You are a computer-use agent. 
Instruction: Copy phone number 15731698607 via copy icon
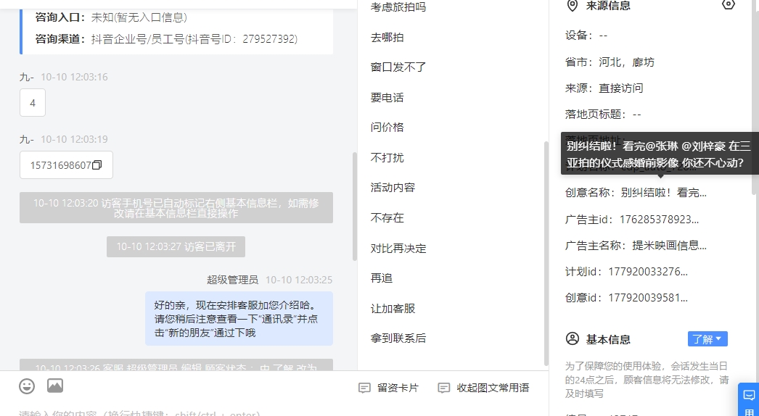[97, 165]
